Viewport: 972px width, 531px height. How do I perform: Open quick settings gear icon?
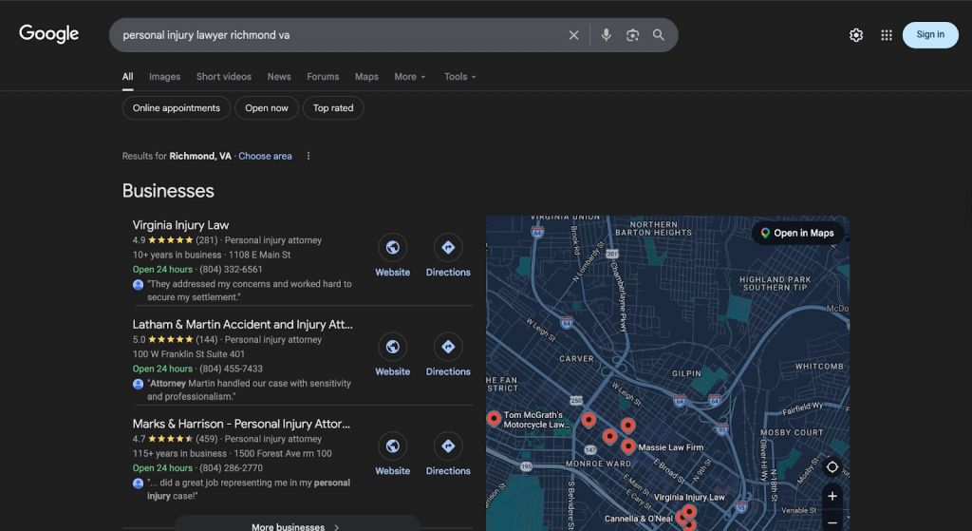pos(856,35)
